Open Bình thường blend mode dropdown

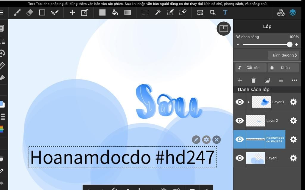(x=284, y=55)
